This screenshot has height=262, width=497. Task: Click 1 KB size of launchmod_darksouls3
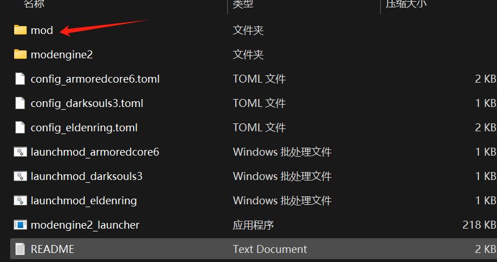coord(486,176)
